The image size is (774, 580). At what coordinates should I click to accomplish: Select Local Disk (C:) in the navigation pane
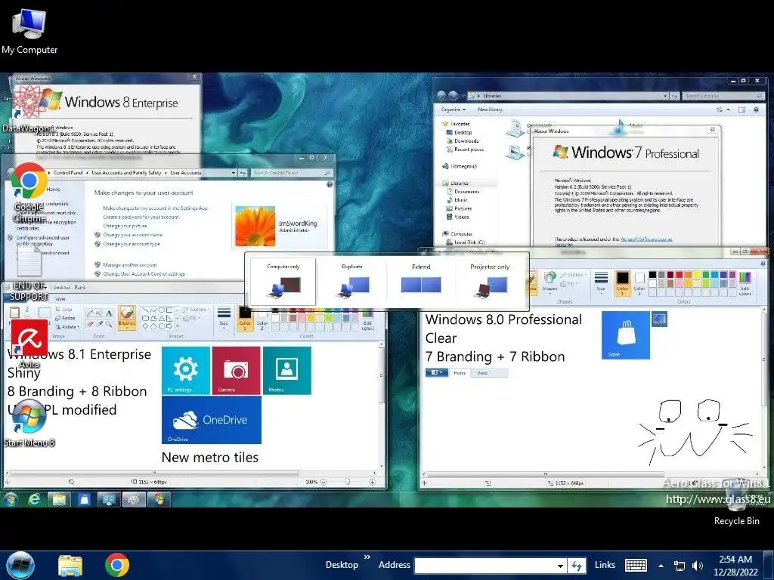click(x=469, y=242)
